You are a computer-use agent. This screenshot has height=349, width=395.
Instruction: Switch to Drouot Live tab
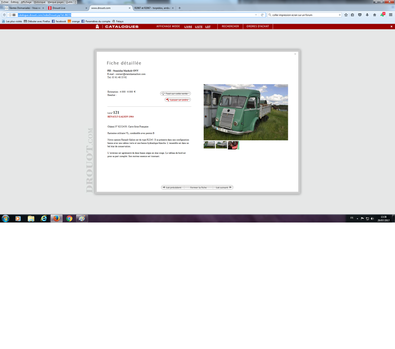68,8
